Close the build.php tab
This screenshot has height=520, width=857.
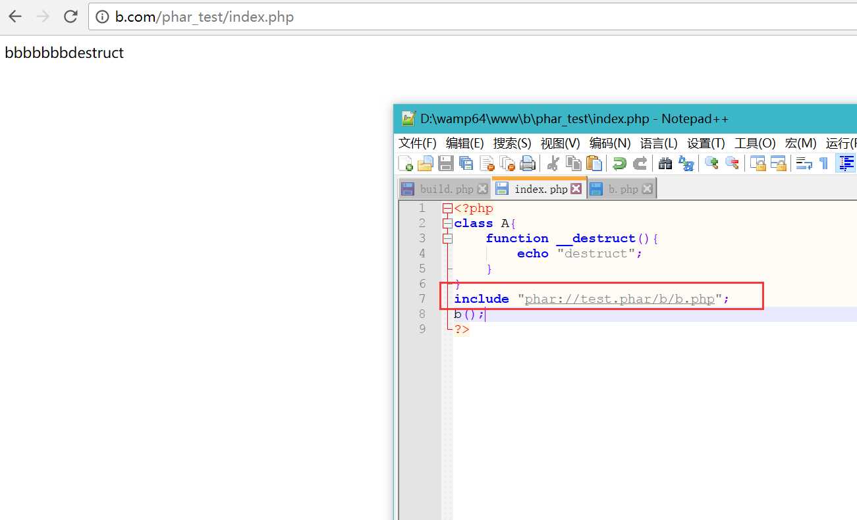(483, 189)
